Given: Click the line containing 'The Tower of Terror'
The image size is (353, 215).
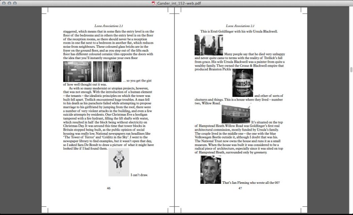Looking at the screenshot, I should (x=106, y=137).
